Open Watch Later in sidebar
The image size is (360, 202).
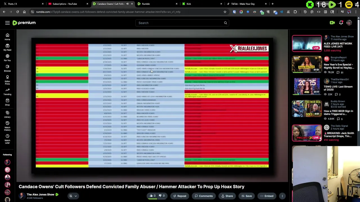tap(7, 139)
